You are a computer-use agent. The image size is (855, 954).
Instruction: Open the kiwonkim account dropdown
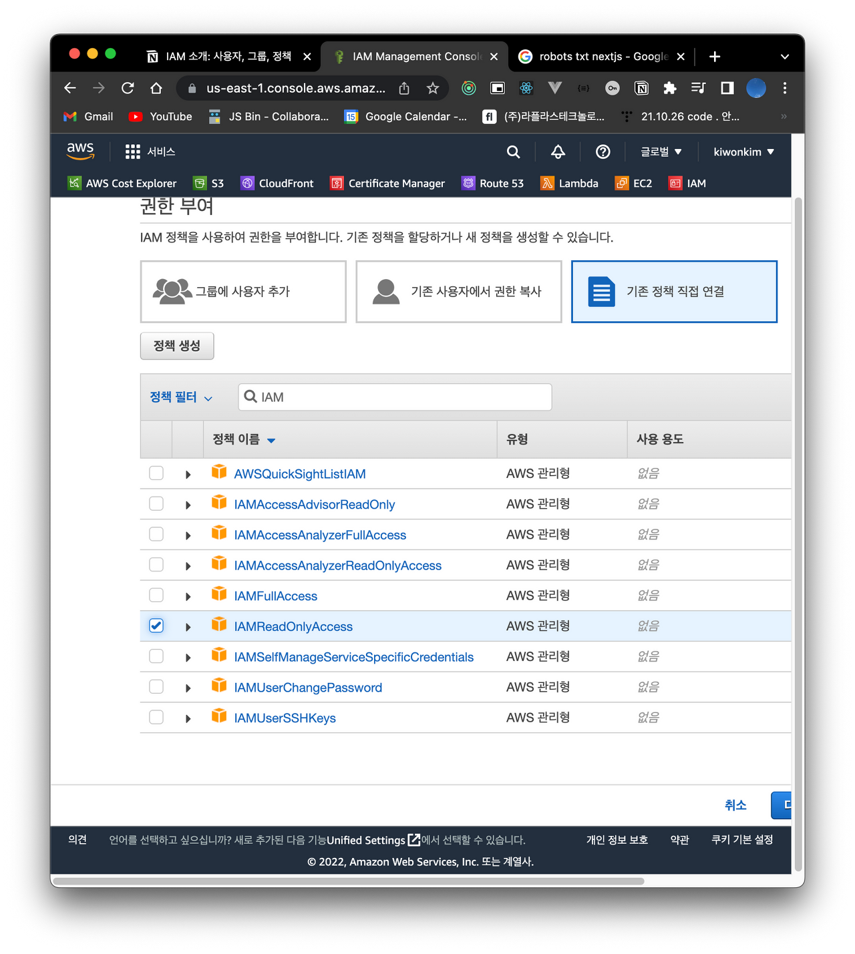point(744,152)
